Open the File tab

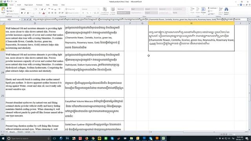point(4,5)
